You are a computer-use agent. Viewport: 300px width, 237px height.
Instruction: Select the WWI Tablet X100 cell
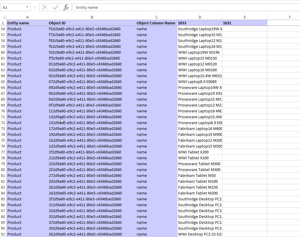pos(200,158)
